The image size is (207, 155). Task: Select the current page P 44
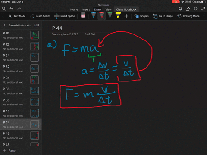[x=21, y=124]
